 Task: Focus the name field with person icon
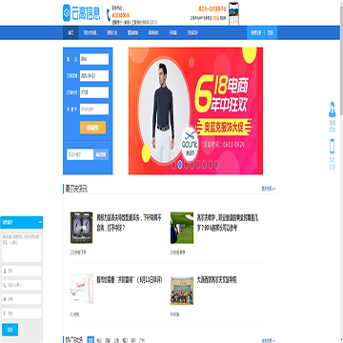click(21, 271)
